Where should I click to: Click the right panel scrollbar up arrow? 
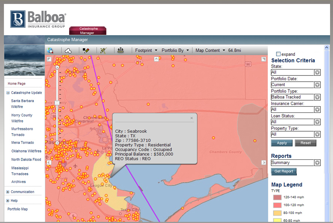(x=327, y=48)
